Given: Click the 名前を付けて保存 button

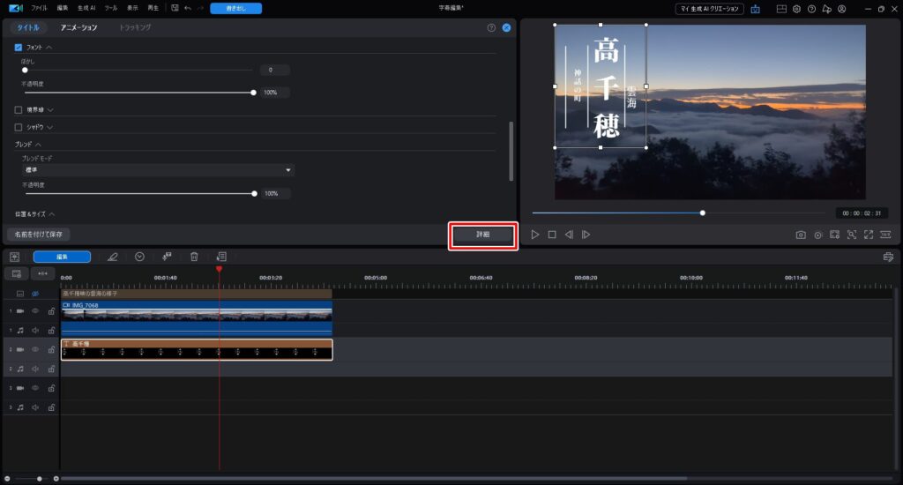Looking at the screenshot, I should pos(38,235).
